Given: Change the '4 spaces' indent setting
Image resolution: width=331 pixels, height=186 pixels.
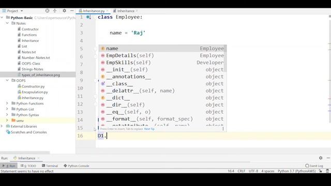Looking at the screenshot, I should pyautogui.click(x=268, y=171).
